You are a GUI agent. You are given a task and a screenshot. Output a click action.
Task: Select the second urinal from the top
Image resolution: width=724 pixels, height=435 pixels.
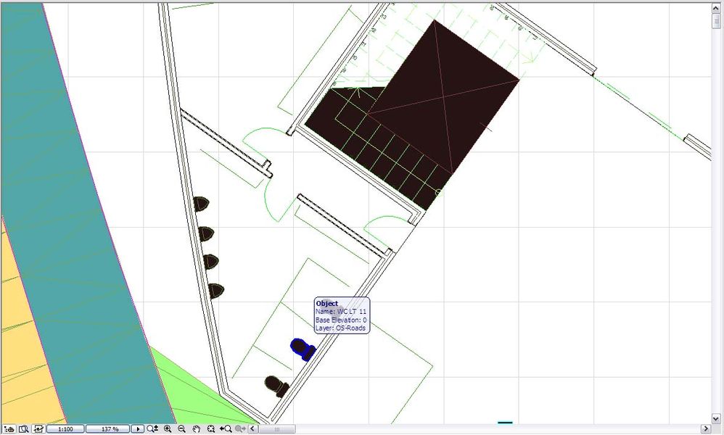click(206, 233)
